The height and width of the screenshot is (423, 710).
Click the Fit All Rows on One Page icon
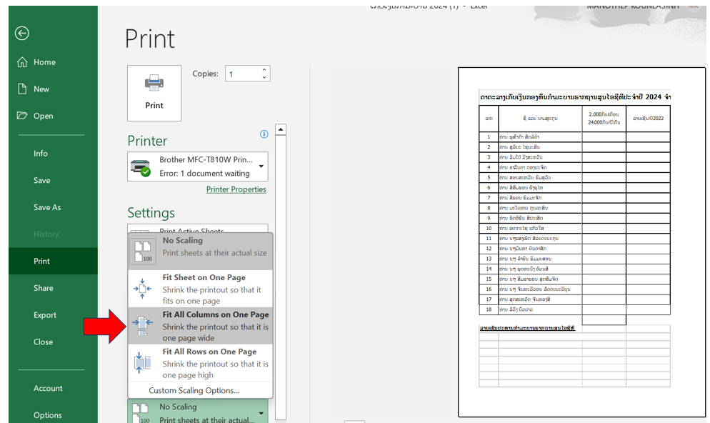point(143,363)
